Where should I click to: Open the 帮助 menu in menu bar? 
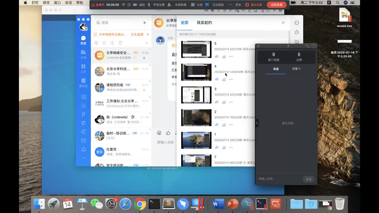[x=80, y=3]
